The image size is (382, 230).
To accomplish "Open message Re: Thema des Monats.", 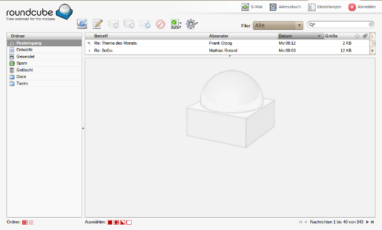I will coord(116,43).
